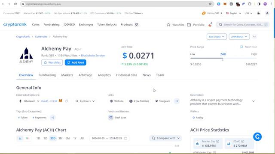The image size is (275, 154).
Task: Open Telegram link
Action: point(162,101)
